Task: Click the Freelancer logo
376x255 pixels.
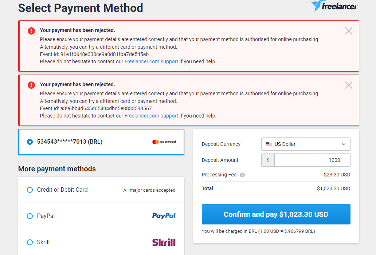Action: tap(334, 6)
